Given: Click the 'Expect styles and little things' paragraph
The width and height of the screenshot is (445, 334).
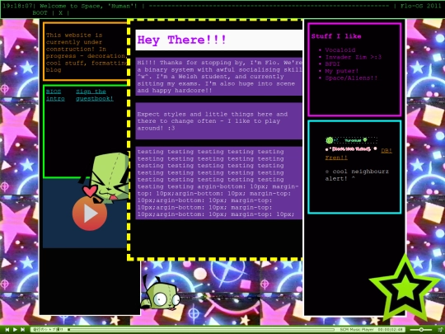Looking at the screenshot, I should (x=218, y=121).
